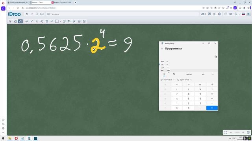Zoom out on the board
The height and width of the screenshot is (141, 252).
tap(231, 132)
